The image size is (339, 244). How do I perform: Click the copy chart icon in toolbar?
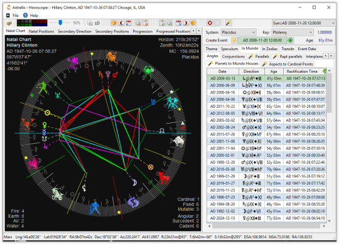(x=90, y=23)
